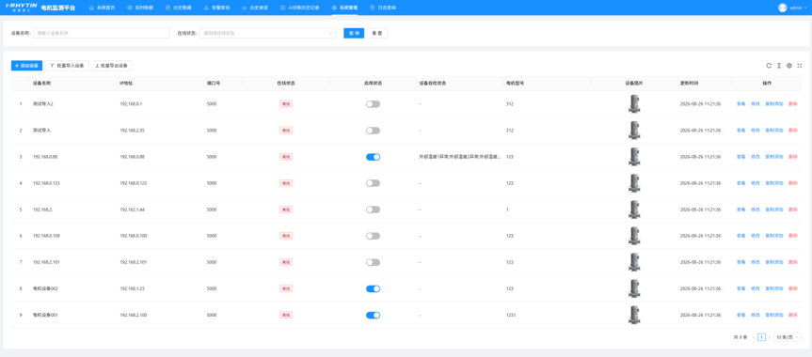Open the 系统首页 home tab
The height and width of the screenshot is (357, 812).
pyautogui.click(x=102, y=8)
